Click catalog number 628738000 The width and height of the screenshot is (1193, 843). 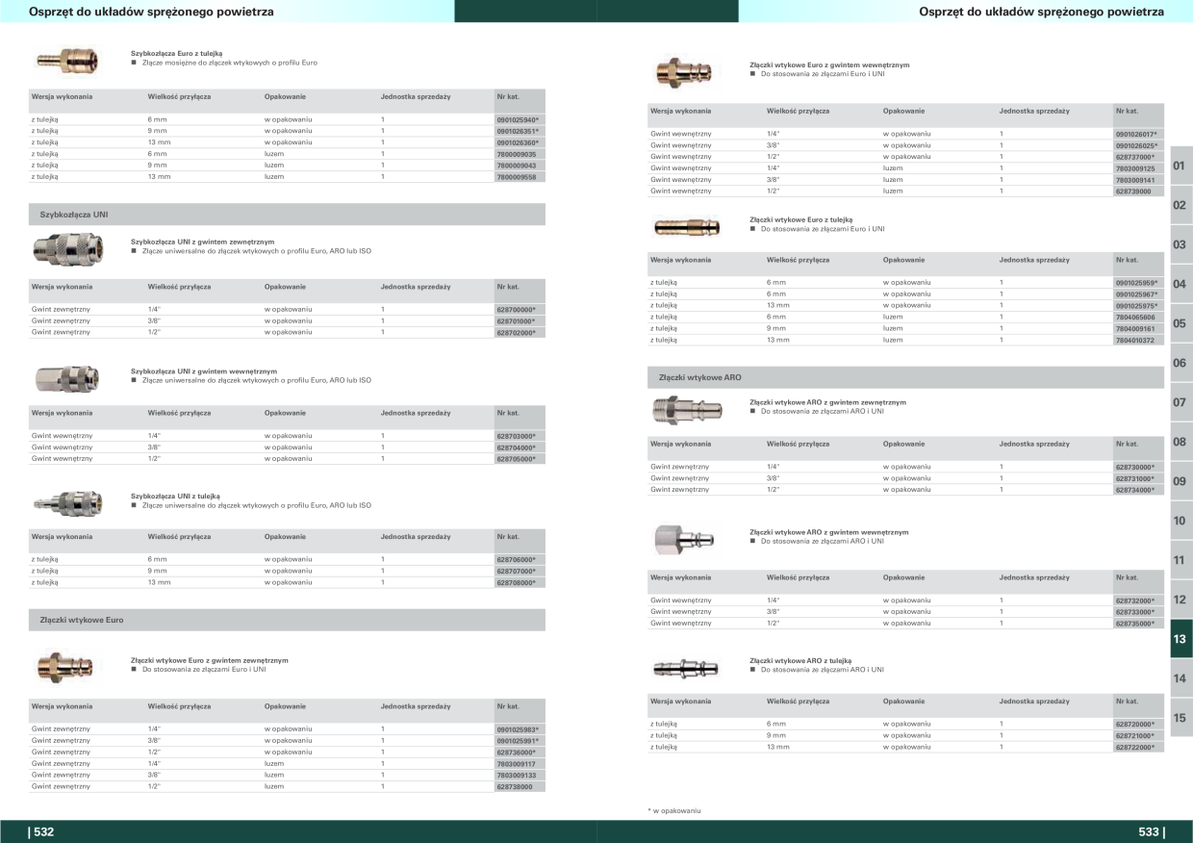tap(515, 787)
